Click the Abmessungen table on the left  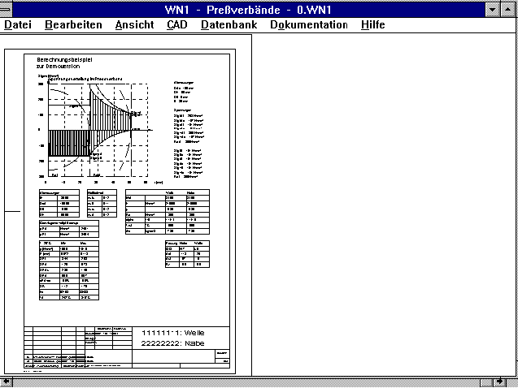(57, 204)
